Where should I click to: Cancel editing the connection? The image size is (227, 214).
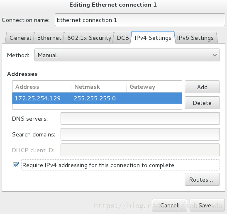tap(169, 205)
